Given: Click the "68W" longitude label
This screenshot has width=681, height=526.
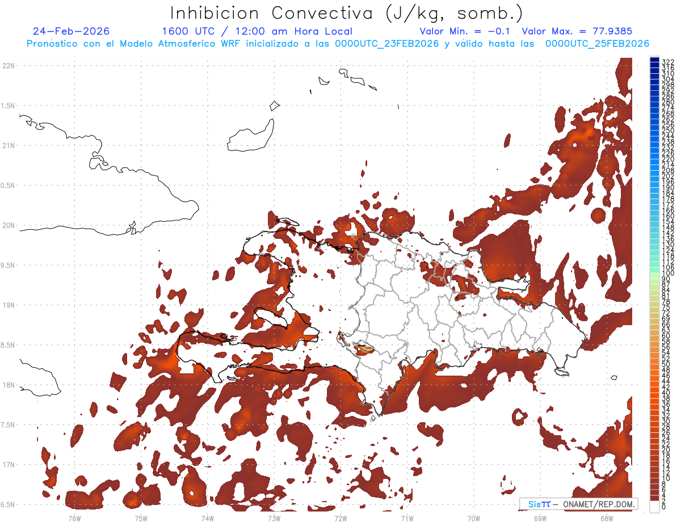Looking at the screenshot, I should [x=607, y=517].
